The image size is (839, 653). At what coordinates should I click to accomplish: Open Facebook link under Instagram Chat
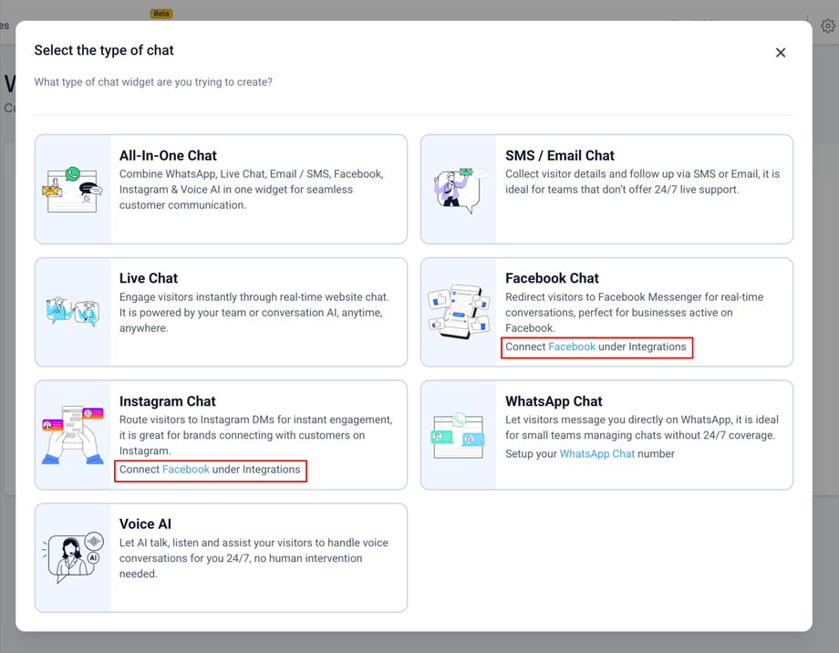tap(186, 470)
